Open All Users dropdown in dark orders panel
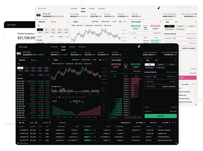Image resolution: width=203 pixels, height=151 pixels. click(166, 123)
